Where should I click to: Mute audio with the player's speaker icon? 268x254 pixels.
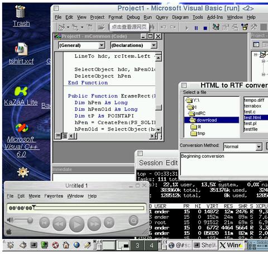pos(9,220)
